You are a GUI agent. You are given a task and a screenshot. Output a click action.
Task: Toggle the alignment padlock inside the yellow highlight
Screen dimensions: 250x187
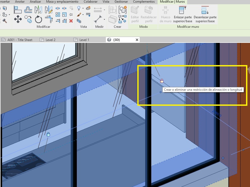(x=162, y=81)
